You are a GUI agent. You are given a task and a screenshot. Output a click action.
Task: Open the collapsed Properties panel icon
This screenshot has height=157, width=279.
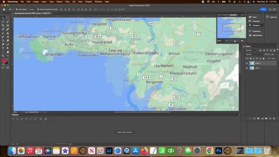click(250, 31)
